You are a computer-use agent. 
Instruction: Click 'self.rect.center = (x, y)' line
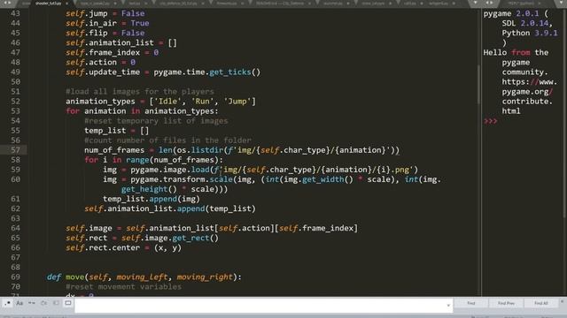[123, 247]
